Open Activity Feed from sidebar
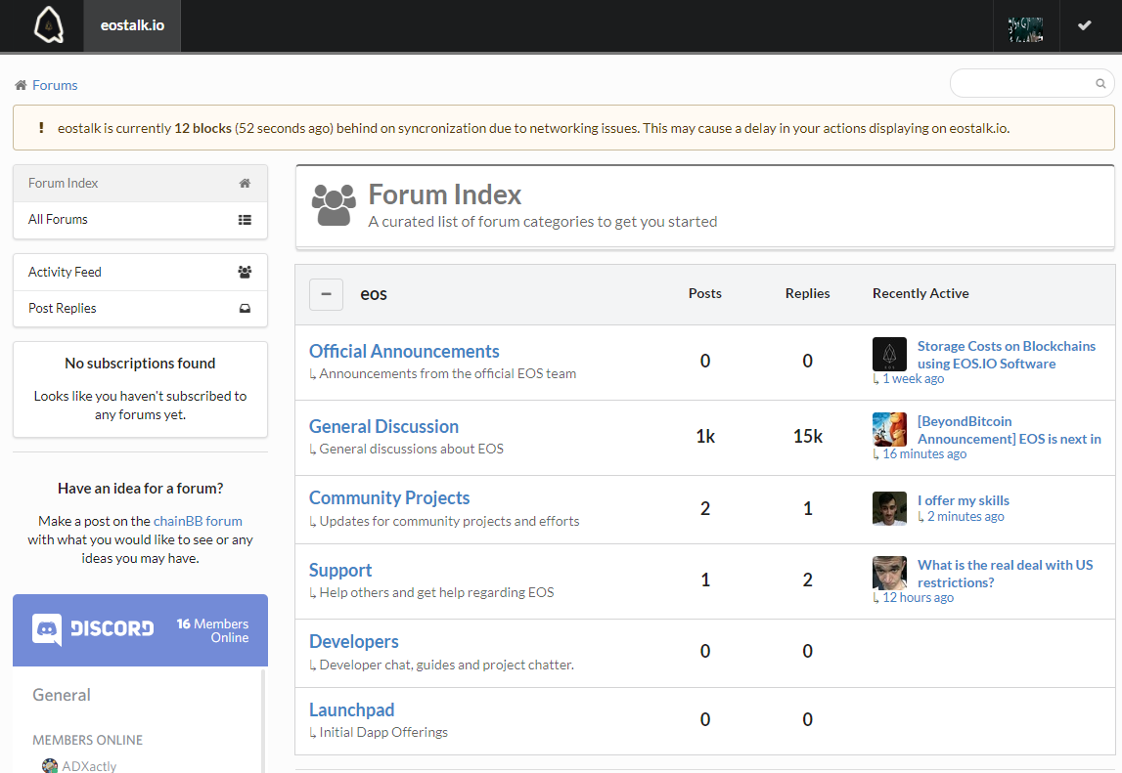Viewport: 1122px width, 773px height. 140,273
